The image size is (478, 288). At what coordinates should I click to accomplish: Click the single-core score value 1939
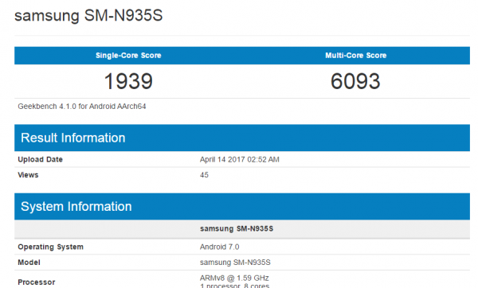(128, 81)
